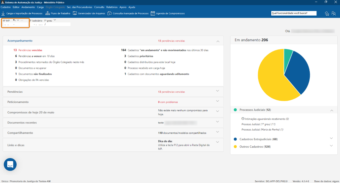Open the Andamento menu
Viewport: 340px width, 183px height.
28,7
